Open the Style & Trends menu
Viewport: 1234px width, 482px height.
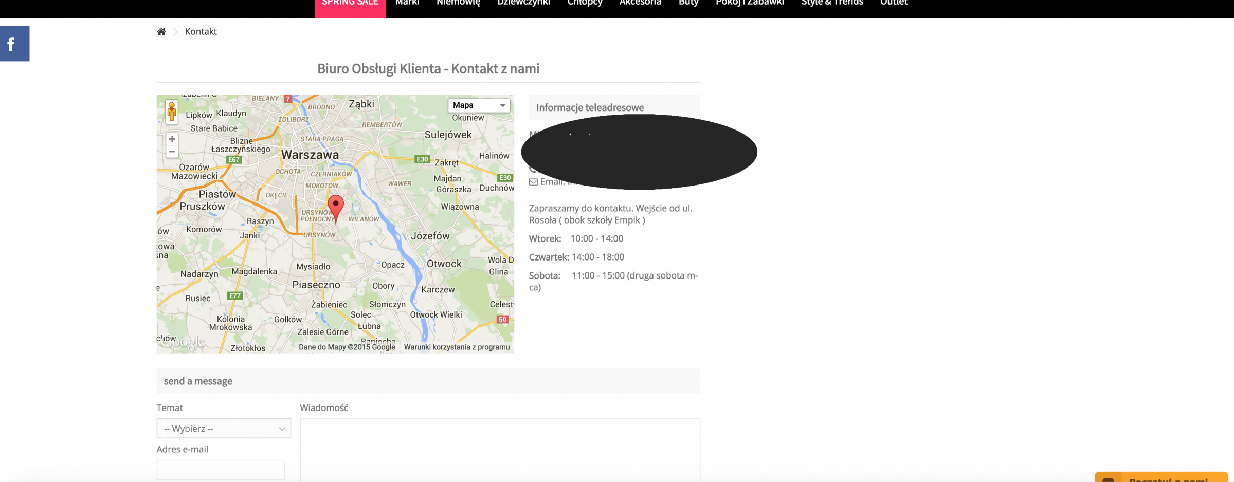point(832,3)
